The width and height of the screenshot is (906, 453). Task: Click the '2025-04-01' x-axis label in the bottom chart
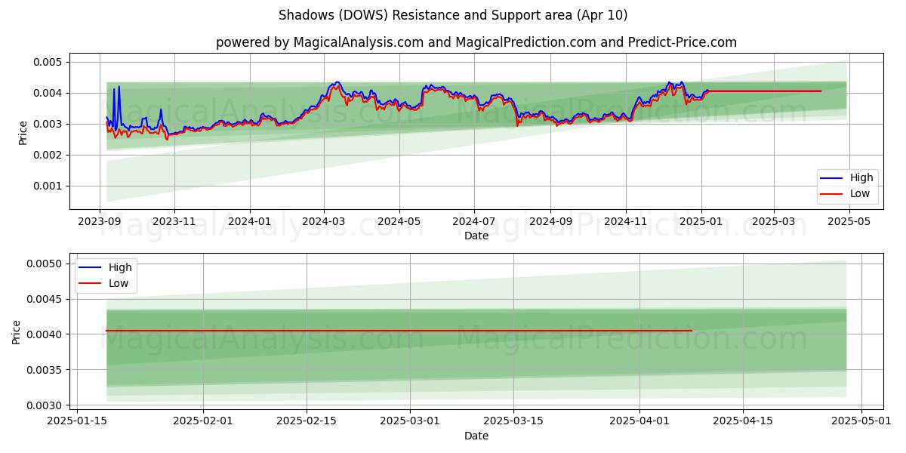[x=639, y=422]
